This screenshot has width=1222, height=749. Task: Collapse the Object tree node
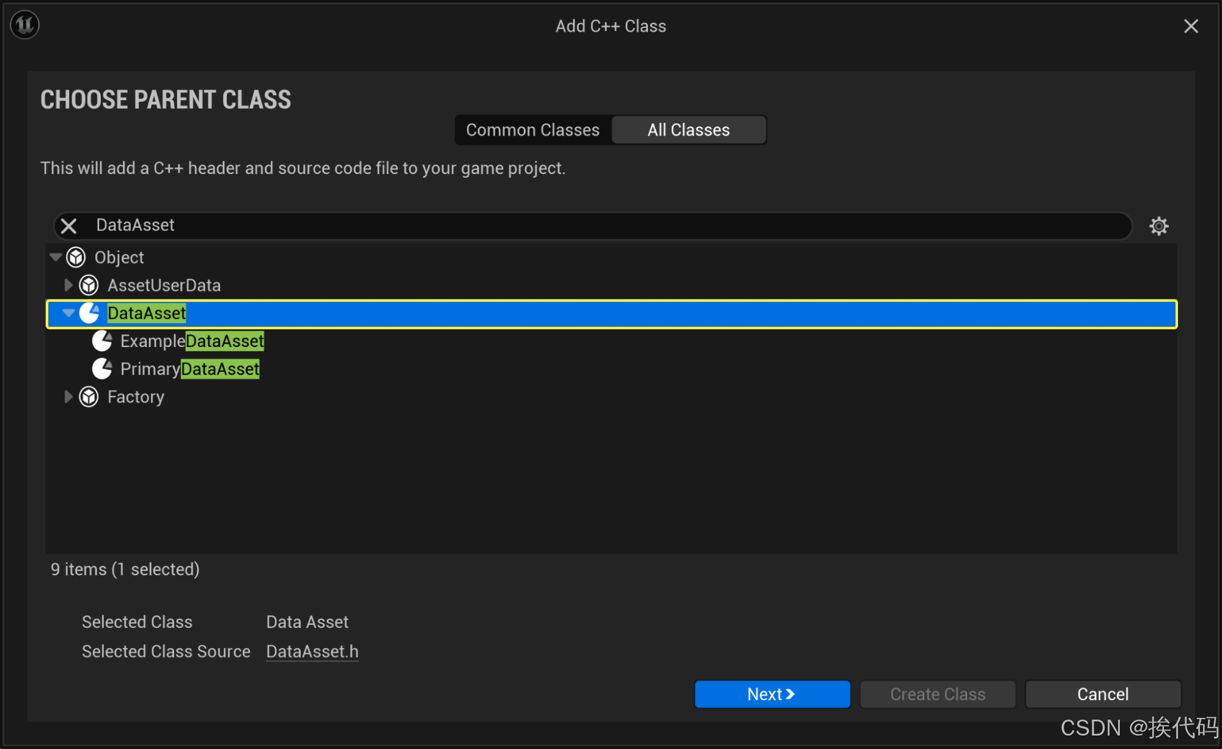point(56,257)
